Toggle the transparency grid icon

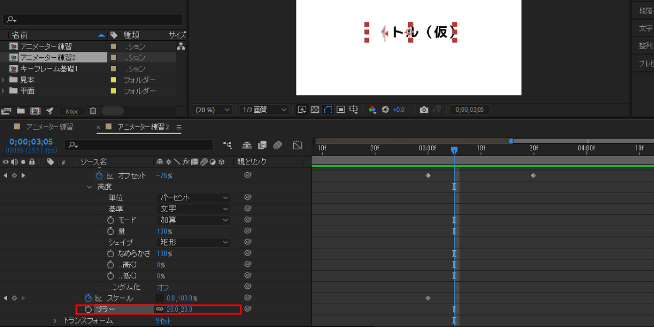point(314,110)
